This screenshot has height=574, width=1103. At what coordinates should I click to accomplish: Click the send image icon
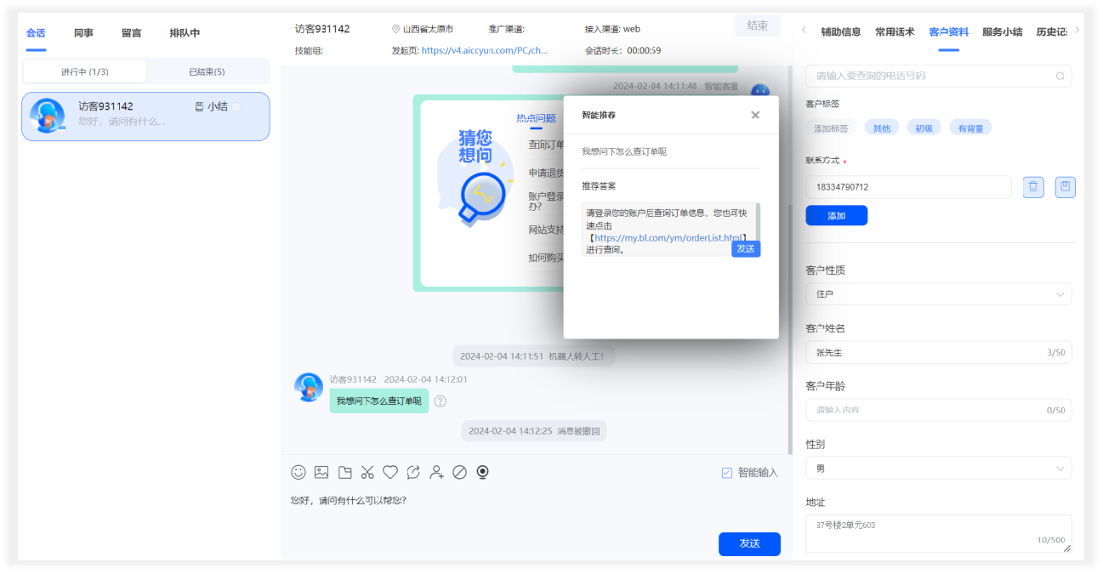tap(321, 472)
